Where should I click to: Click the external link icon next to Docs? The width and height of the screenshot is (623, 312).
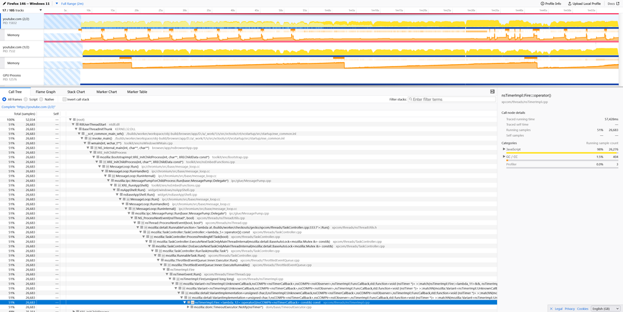[x=618, y=4]
